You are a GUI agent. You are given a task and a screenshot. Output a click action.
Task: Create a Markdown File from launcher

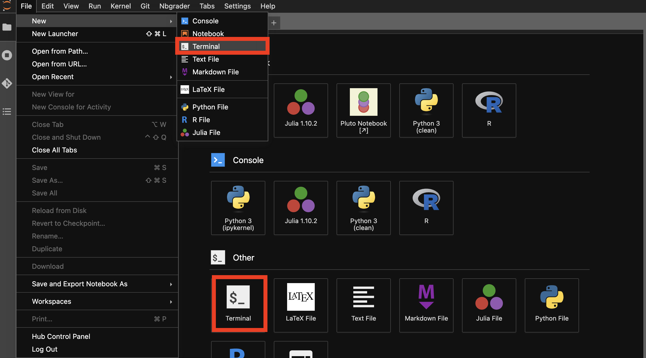tap(426, 305)
